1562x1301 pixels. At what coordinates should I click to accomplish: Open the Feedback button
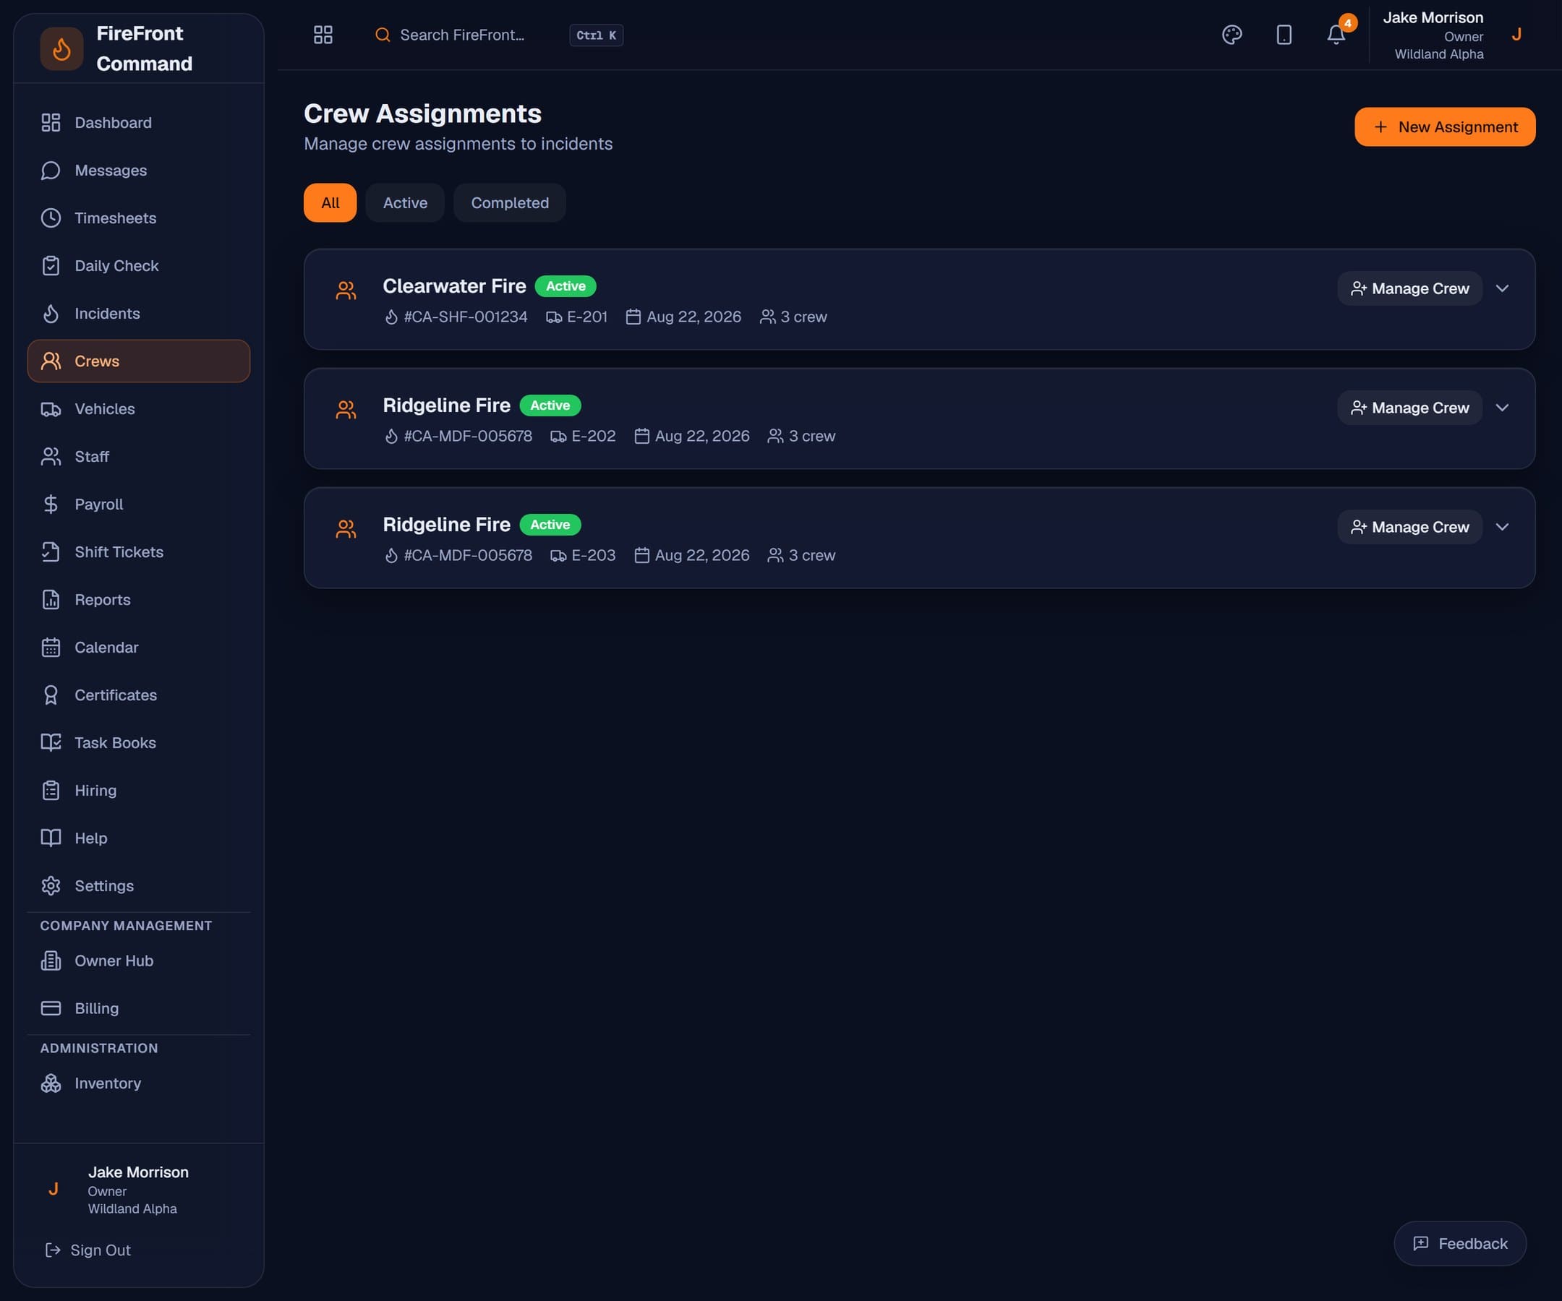pyautogui.click(x=1459, y=1244)
